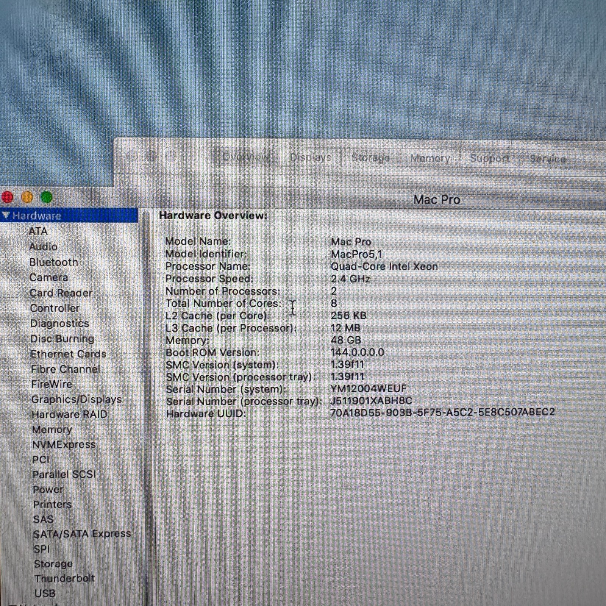
Task: Open SATA/SATA Express entry
Action: (x=82, y=534)
